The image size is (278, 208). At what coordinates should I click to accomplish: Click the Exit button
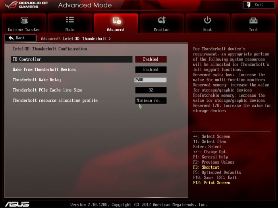(259, 5)
